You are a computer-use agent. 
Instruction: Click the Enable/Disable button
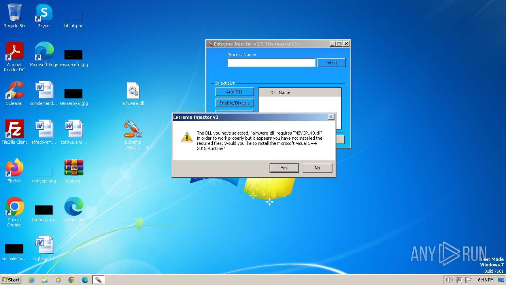tap(234, 103)
